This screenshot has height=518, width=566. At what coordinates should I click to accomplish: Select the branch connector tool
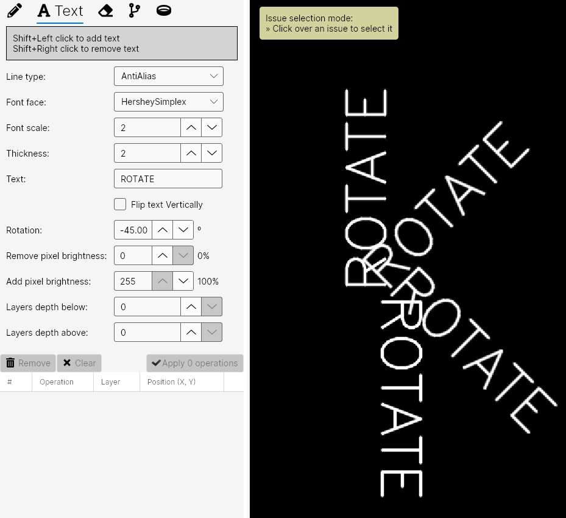(133, 10)
